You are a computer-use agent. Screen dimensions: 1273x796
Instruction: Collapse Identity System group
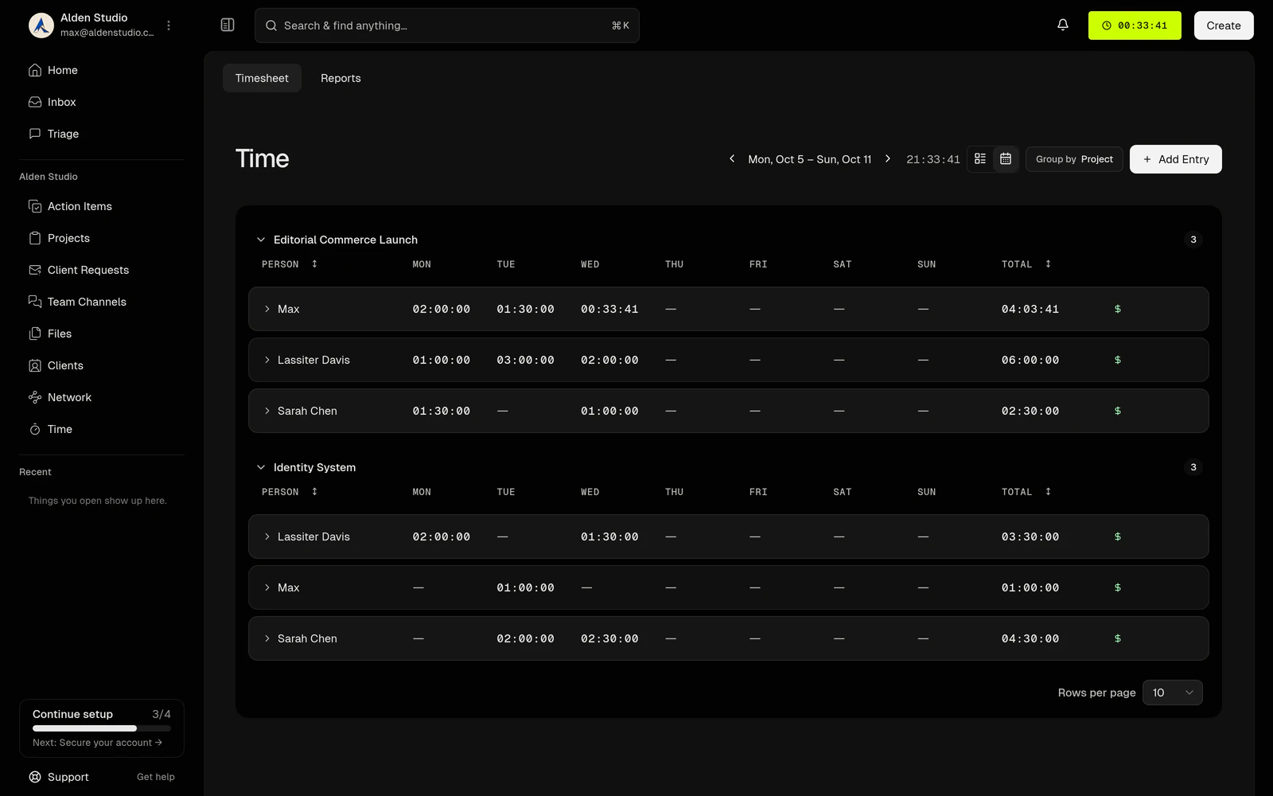pyautogui.click(x=260, y=467)
